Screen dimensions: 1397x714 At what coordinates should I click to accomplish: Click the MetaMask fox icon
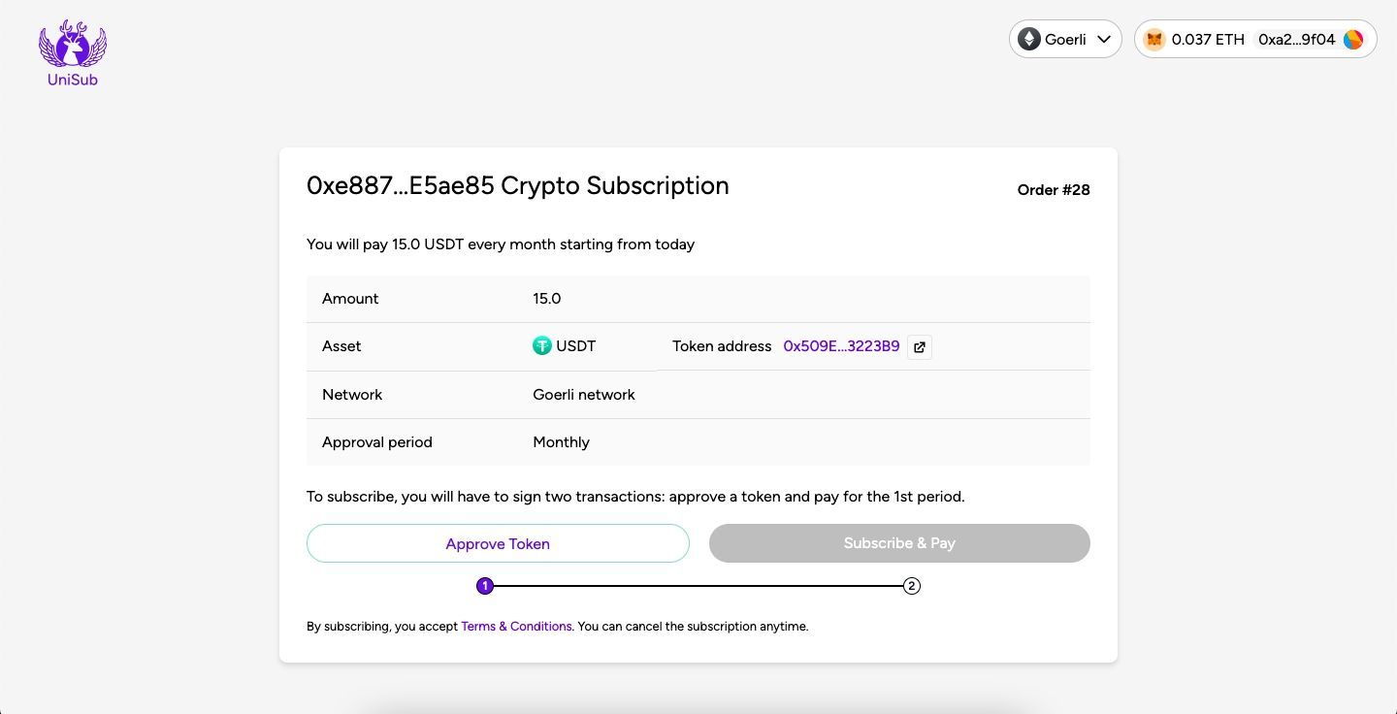click(x=1153, y=39)
